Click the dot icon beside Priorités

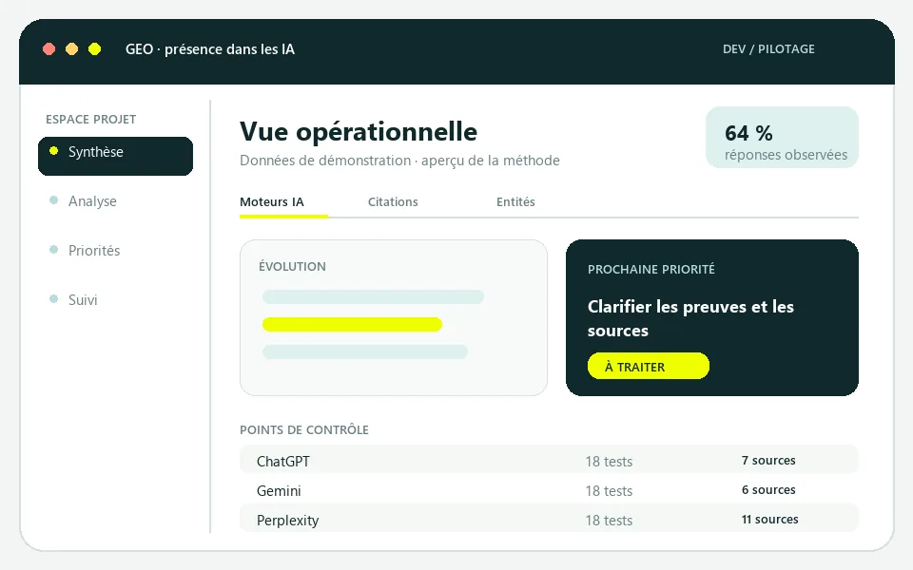coord(53,250)
